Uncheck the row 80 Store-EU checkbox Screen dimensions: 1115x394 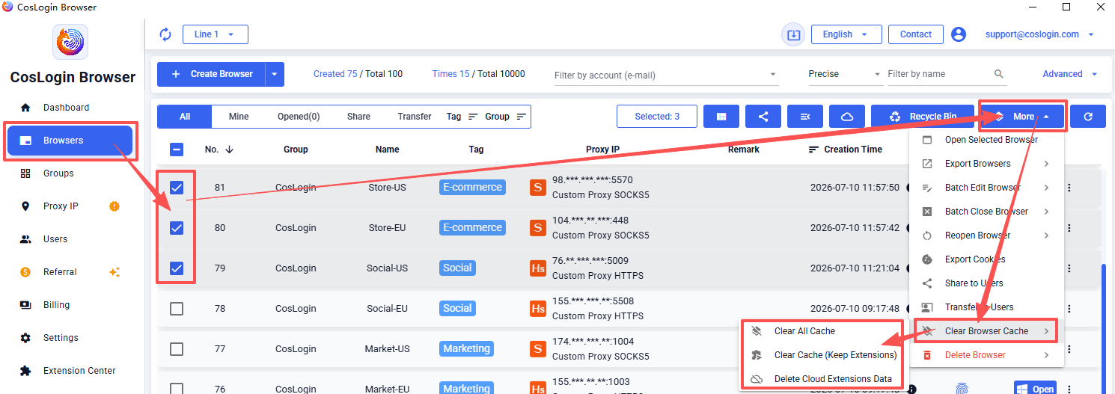coord(177,228)
